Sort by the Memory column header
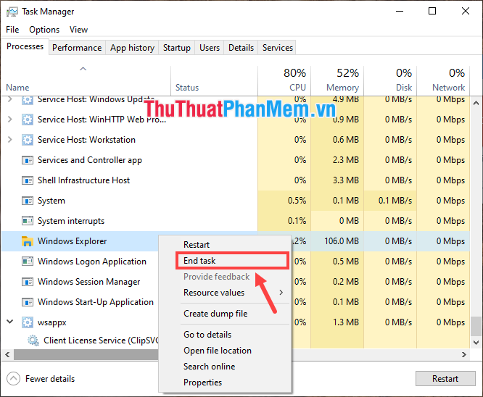 337,80
